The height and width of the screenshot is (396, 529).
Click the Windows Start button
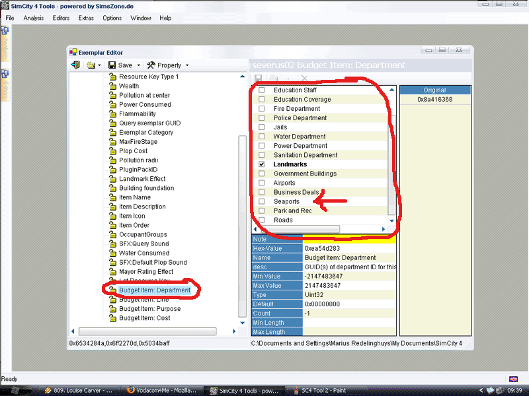tap(15, 390)
